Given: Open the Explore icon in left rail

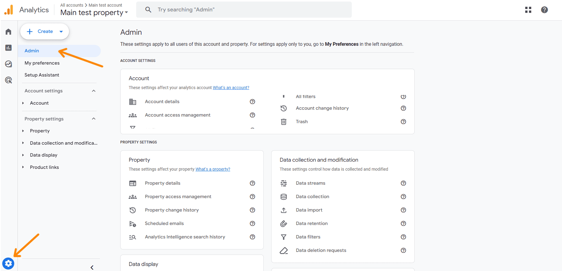Looking at the screenshot, I should (x=8, y=64).
